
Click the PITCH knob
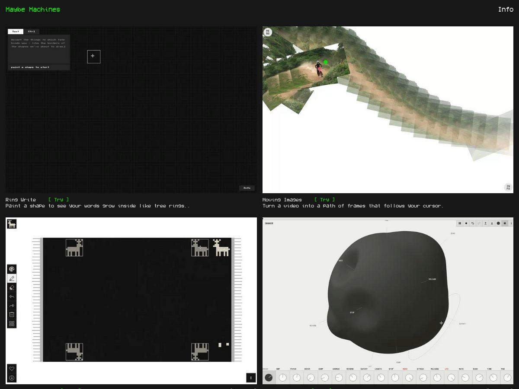click(297, 378)
